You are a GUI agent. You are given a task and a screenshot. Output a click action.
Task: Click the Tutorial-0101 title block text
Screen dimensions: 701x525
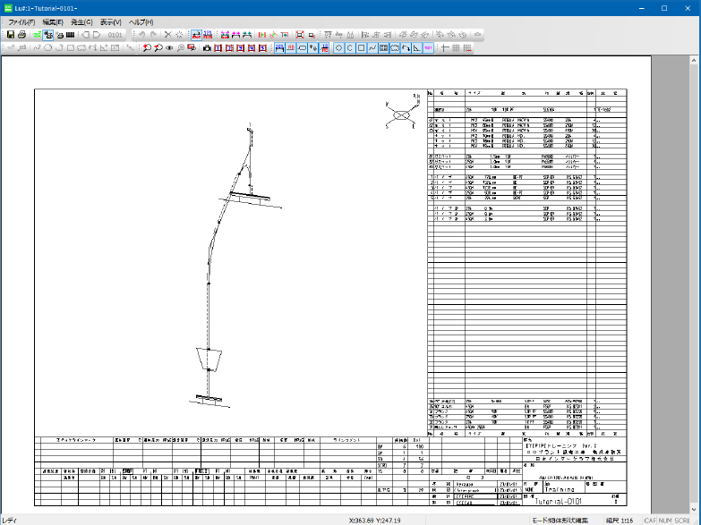[x=559, y=501]
